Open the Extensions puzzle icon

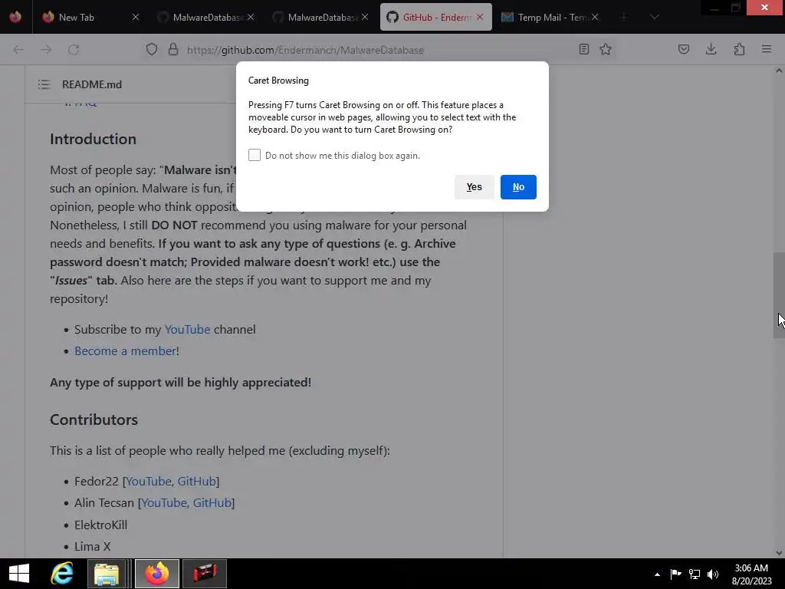tap(739, 49)
